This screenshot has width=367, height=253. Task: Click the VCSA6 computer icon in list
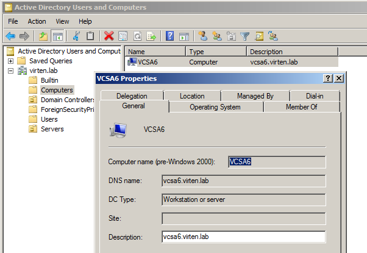132,62
